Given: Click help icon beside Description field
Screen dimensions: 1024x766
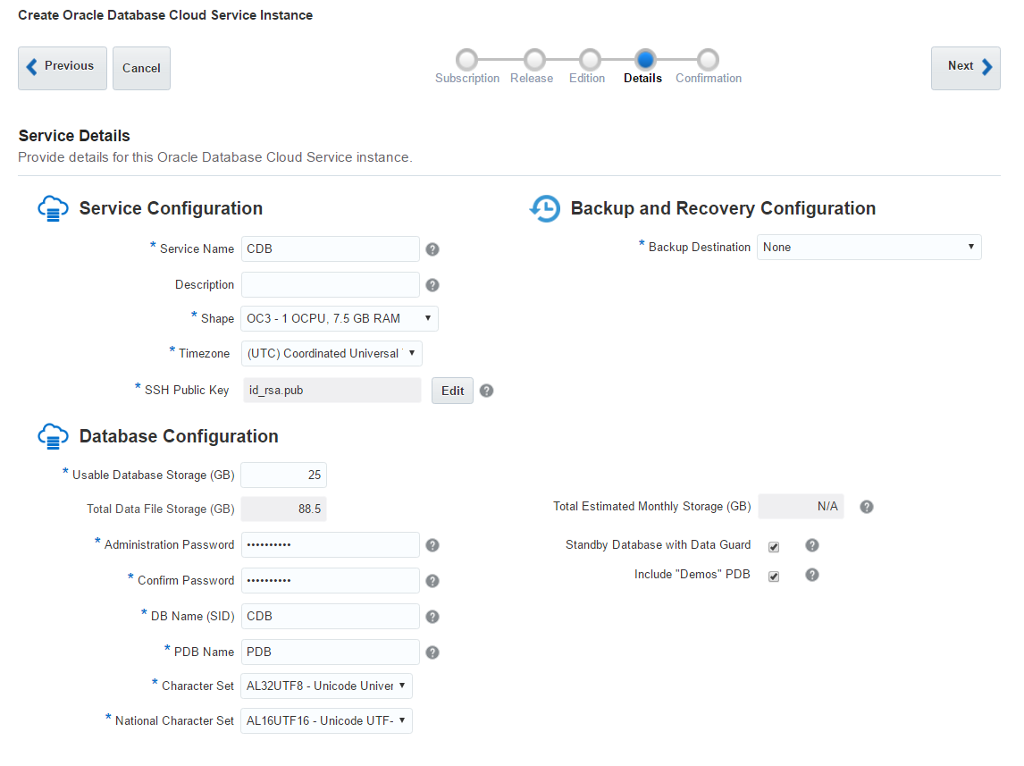Looking at the screenshot, I should pos(432,285).
